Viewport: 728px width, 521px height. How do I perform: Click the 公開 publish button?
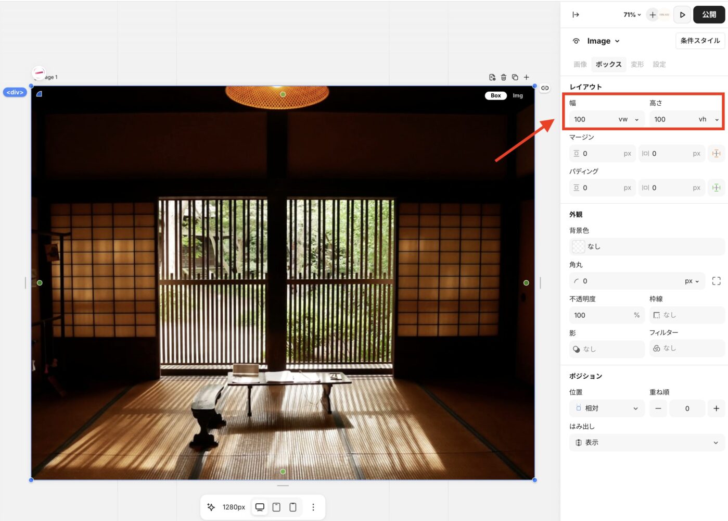(x=709, y=15)
